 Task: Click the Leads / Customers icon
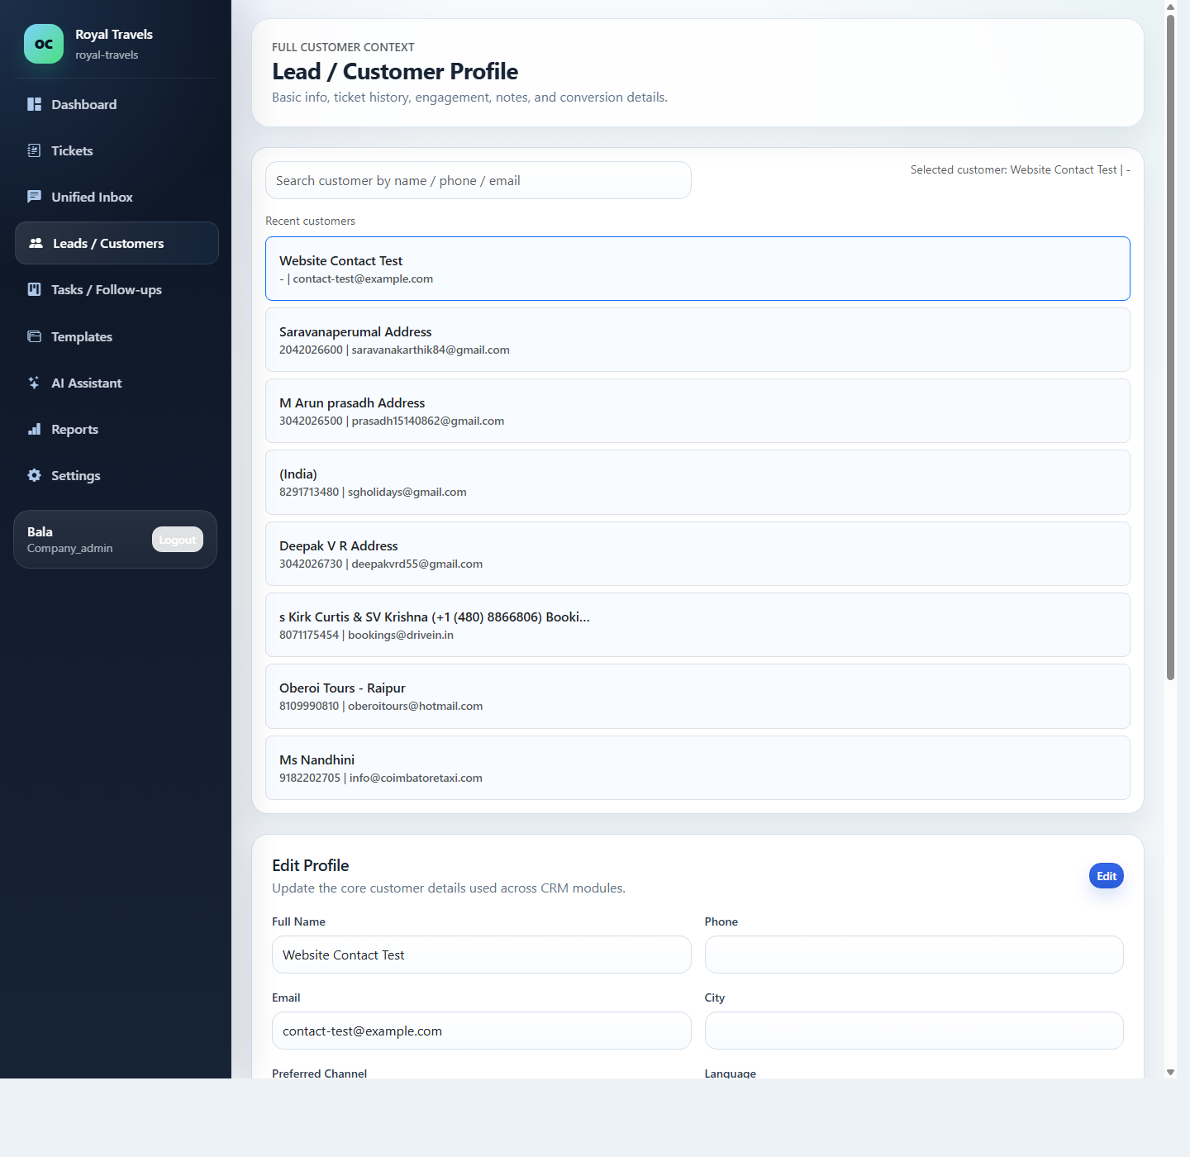[36, 243]
